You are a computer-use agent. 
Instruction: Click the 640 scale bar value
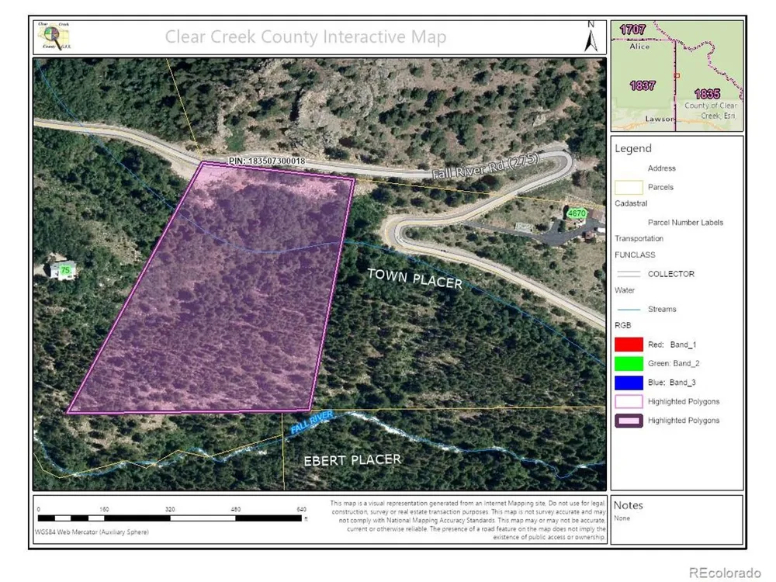tap(301, 509)
